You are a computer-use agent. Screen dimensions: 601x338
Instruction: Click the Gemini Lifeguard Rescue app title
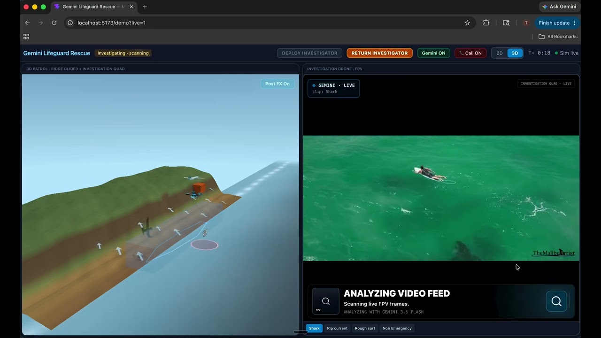57,53
